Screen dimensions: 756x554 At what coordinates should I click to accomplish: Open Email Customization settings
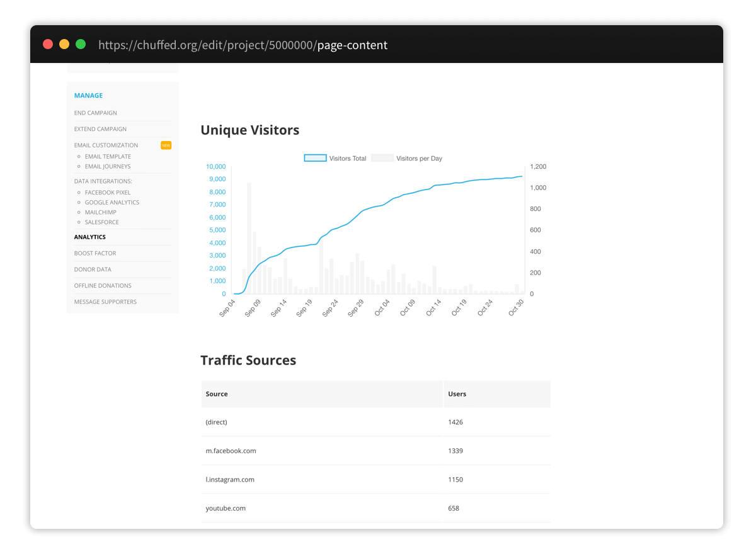coord(106,145)
